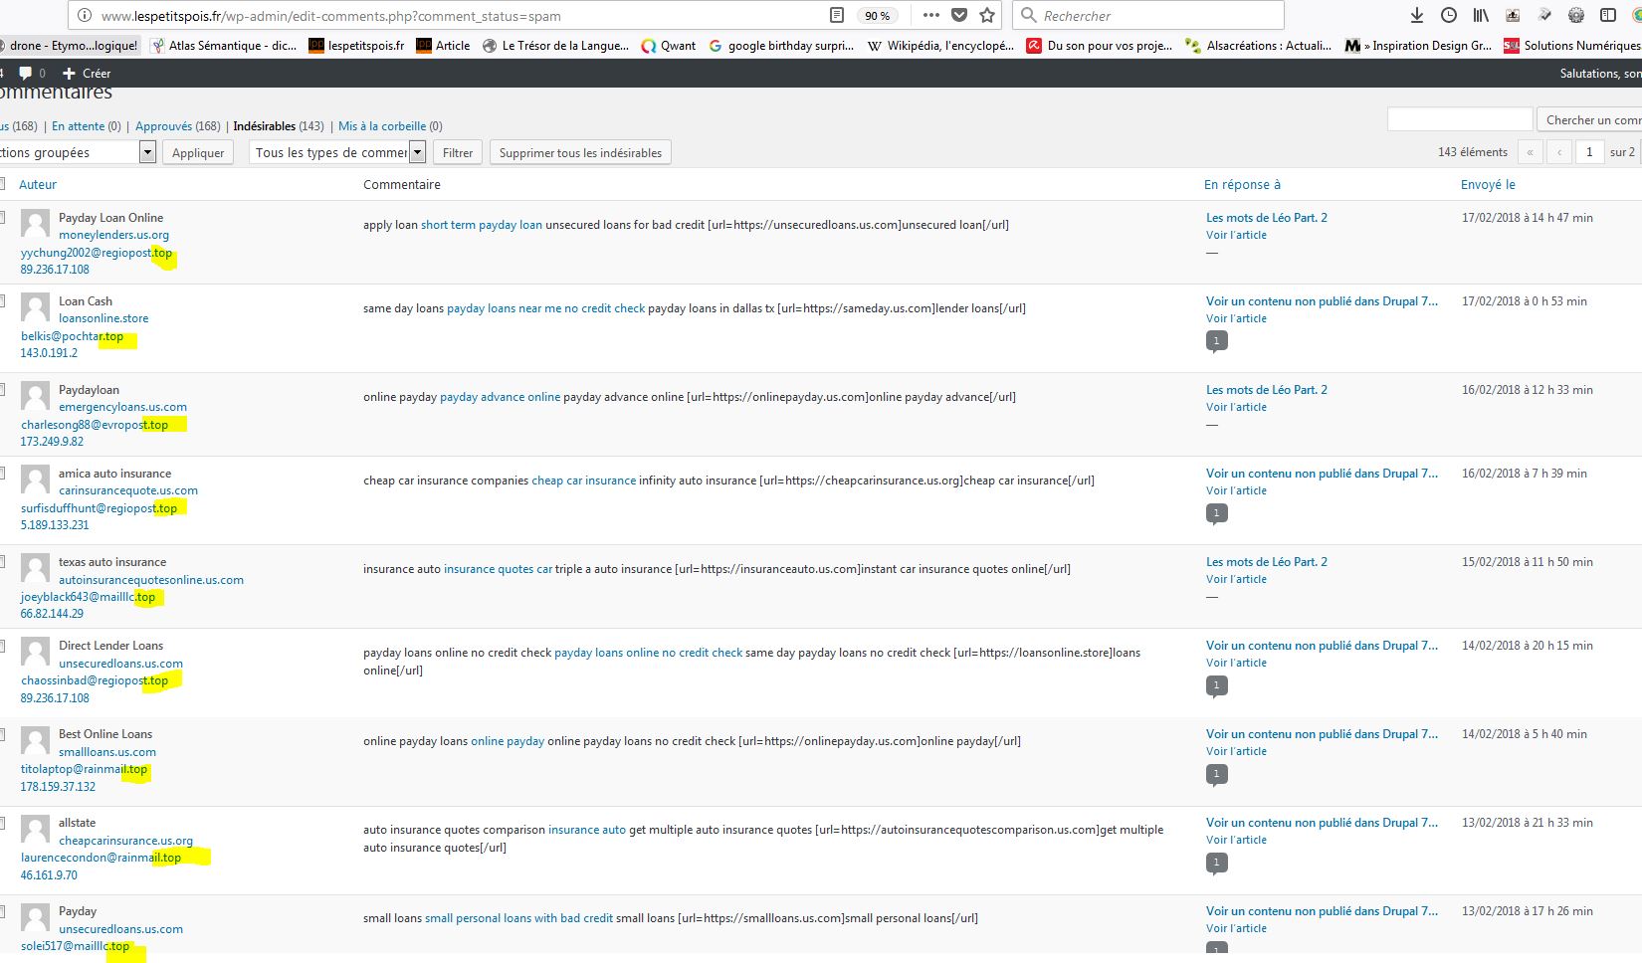Image resolution: width=1642 pixels, height=963 pixels.
Task: Toggle the Firefox sidebar panel icon
Action: [1608, 15]
